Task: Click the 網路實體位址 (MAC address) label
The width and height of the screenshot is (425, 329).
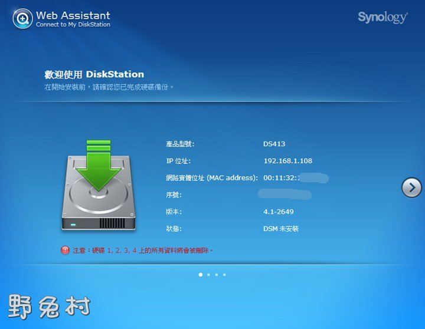Action: point(212,178)
